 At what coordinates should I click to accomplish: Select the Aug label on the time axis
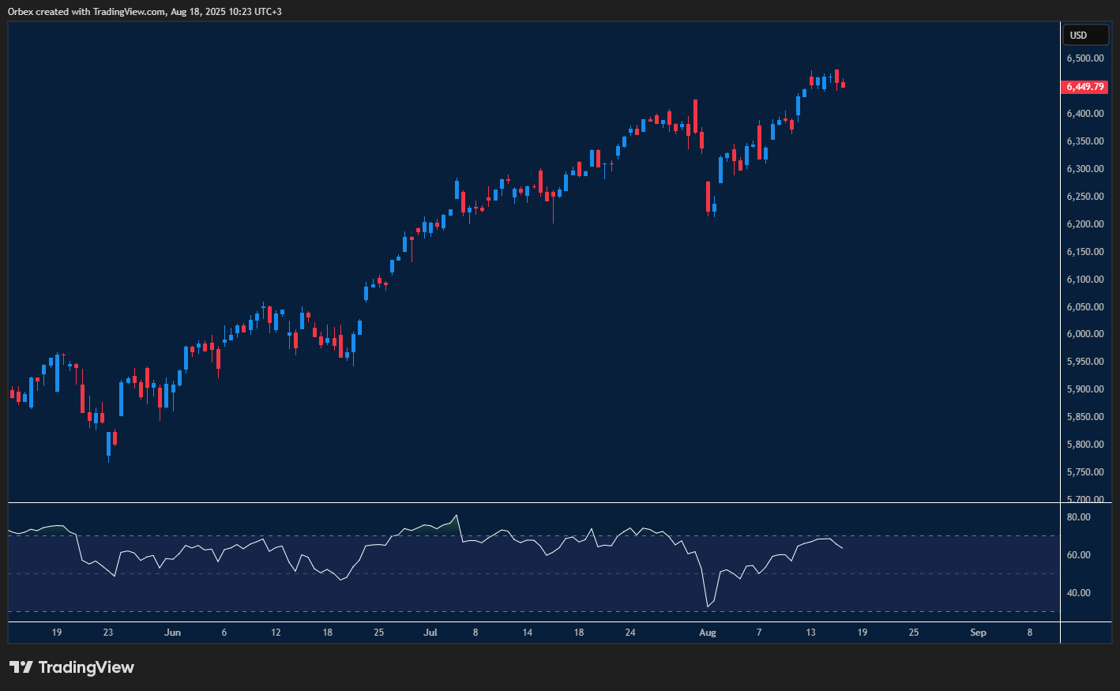[707, 633]
